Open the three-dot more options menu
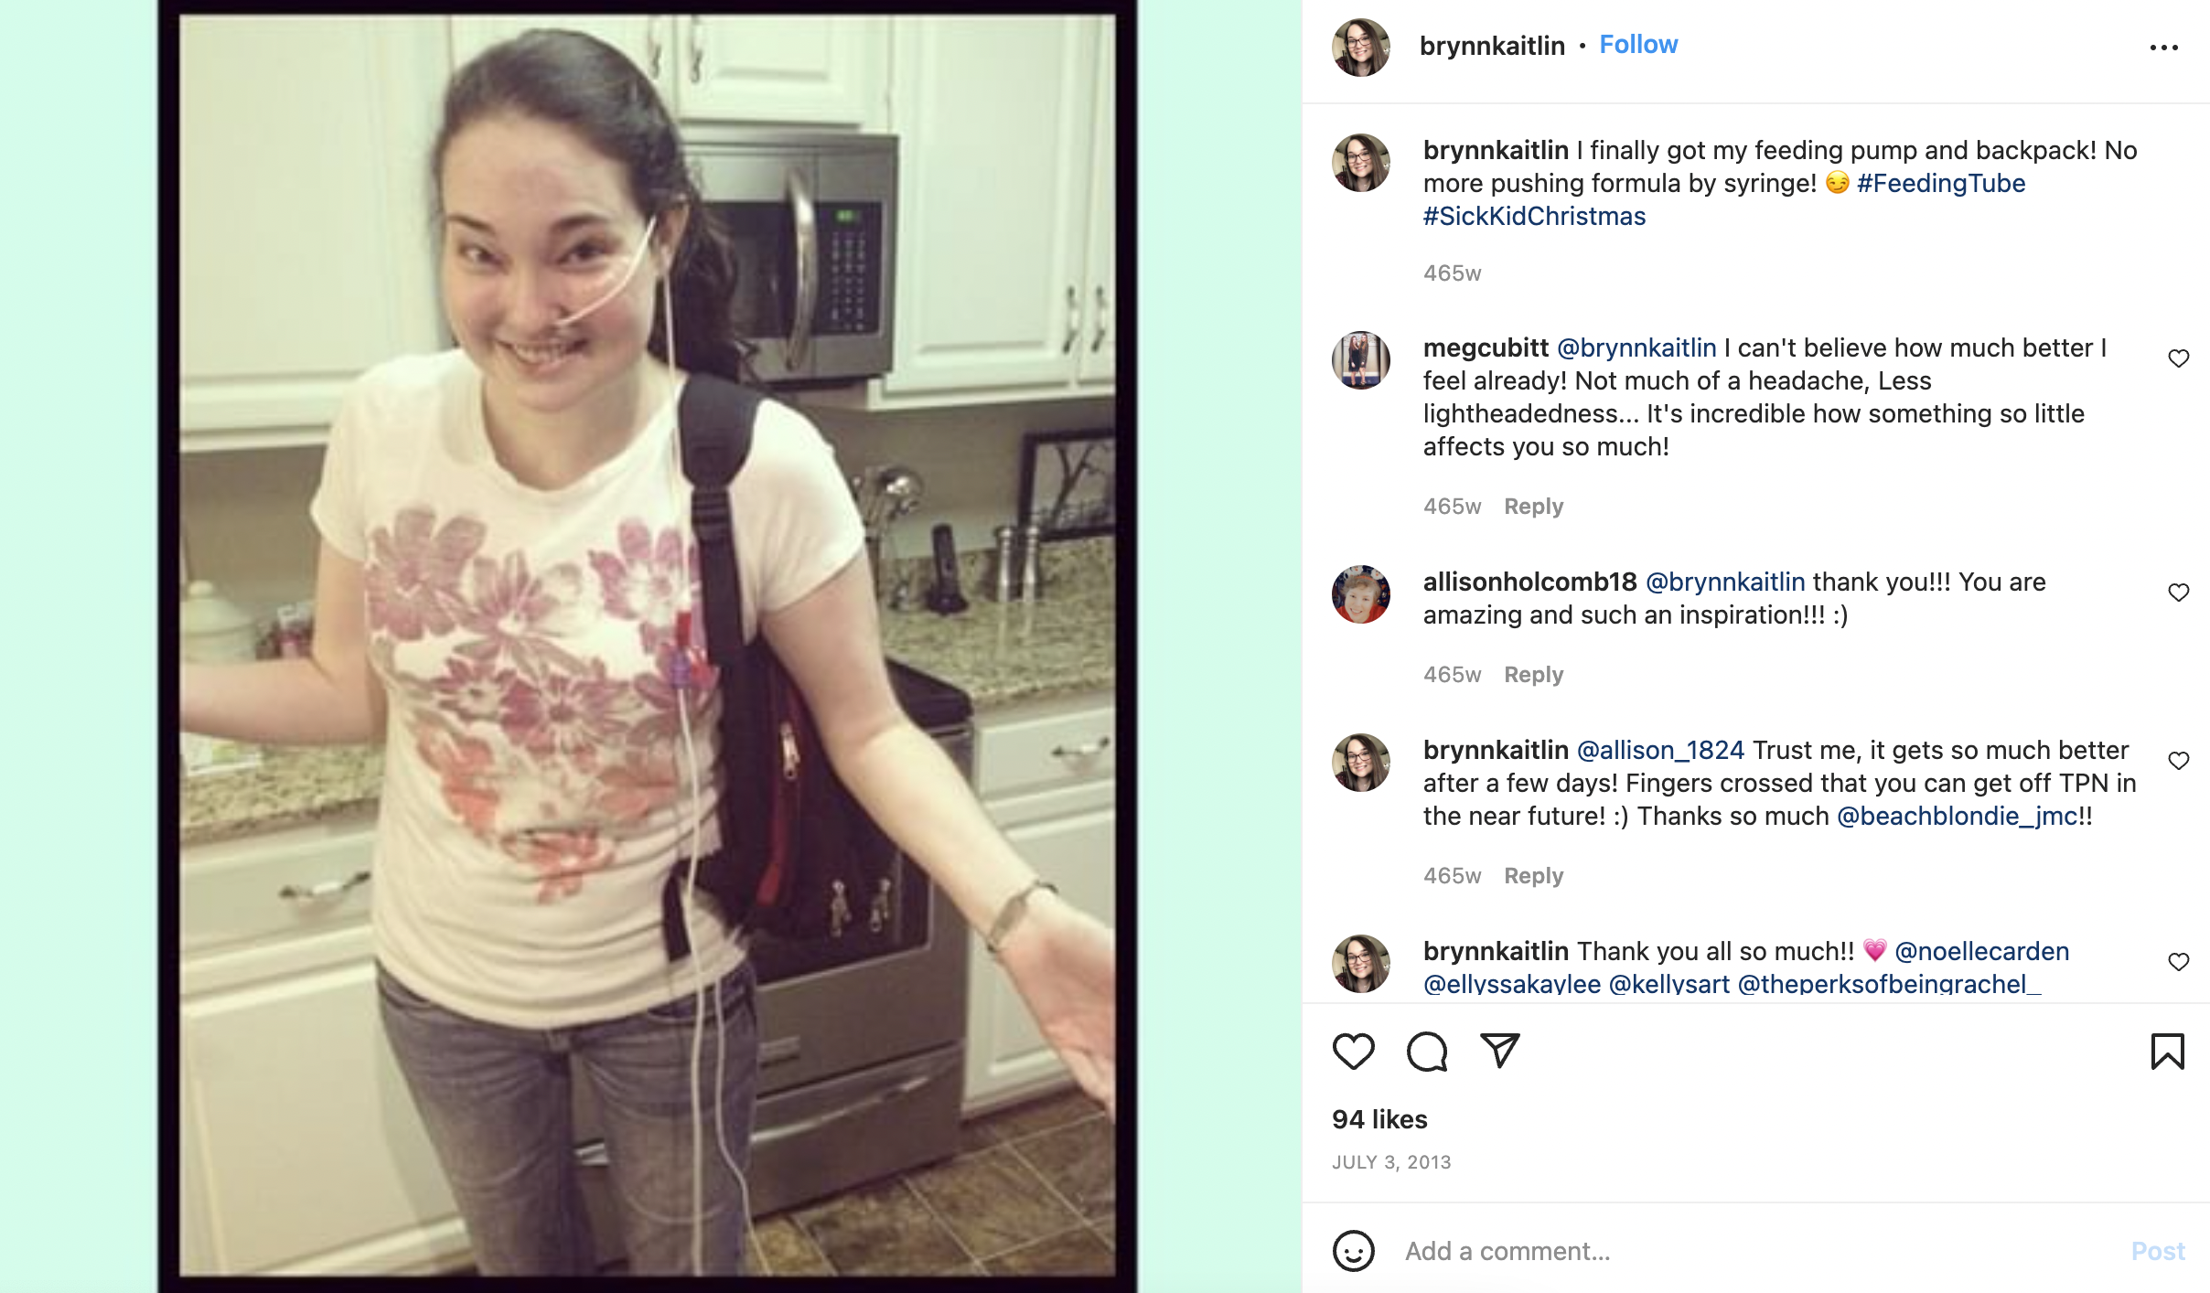Viewport: 2210px width, 1293px height. [2163, 48]
